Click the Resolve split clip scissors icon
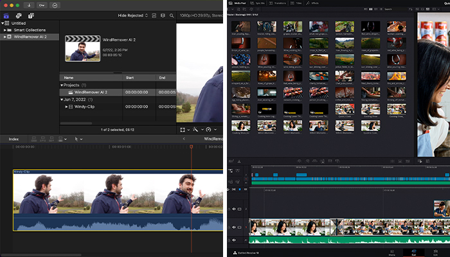Viewport: 450px width, 257px height. point(239,161)
